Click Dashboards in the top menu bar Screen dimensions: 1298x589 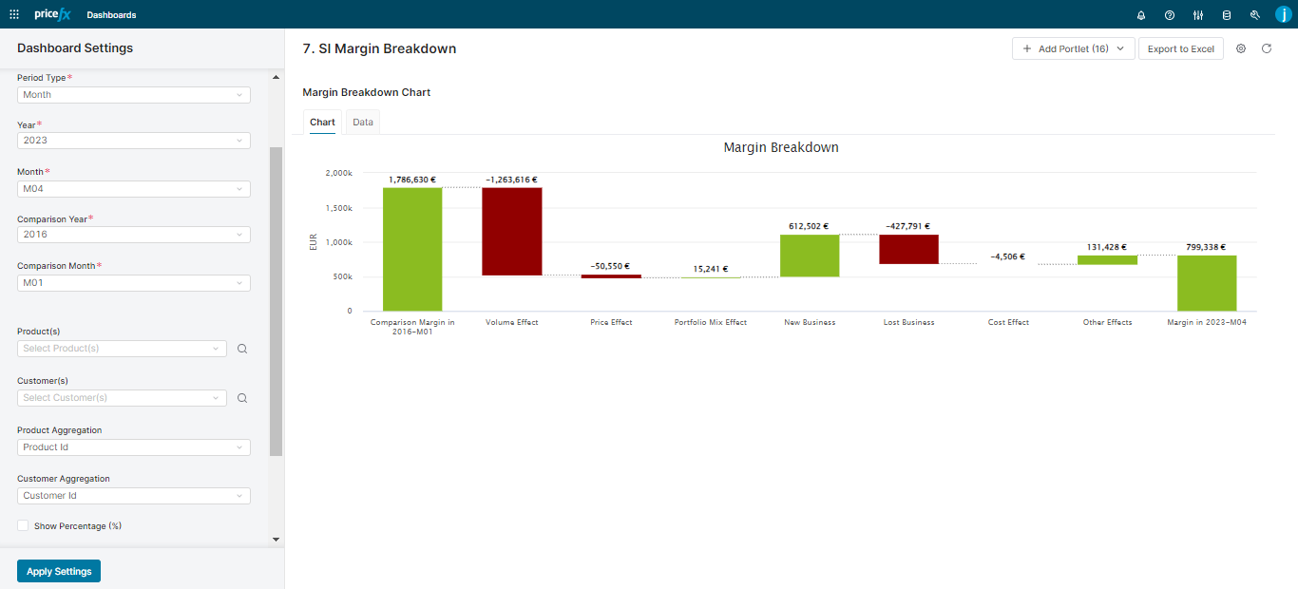[x=111, y=14]
